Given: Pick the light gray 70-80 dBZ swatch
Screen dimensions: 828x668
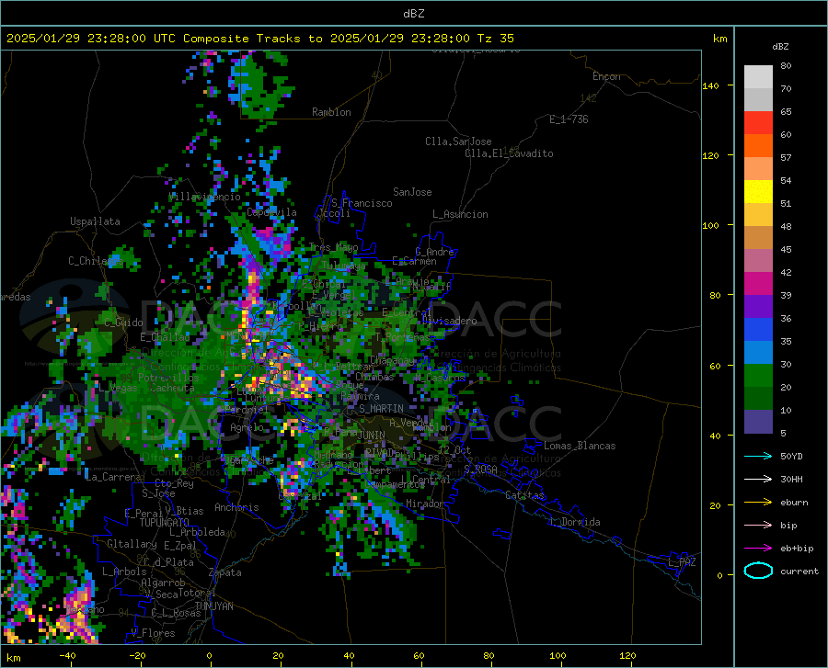Looking at the screenshot, I should tap(758, 77).
